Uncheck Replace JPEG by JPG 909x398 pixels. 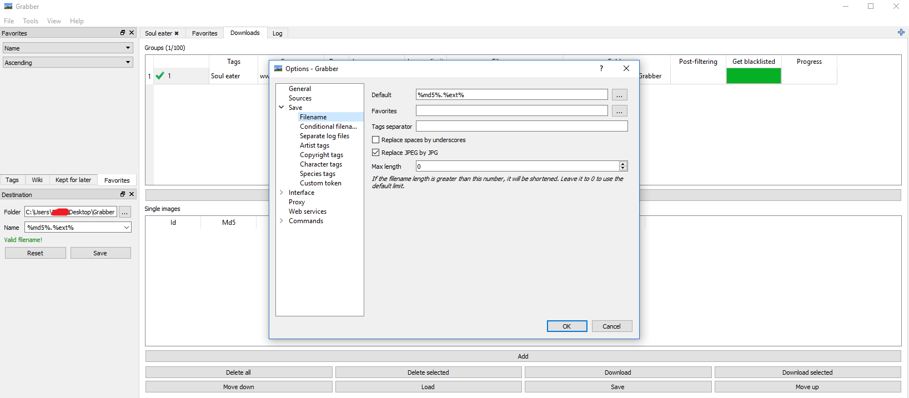pyautogui.click(x=376, y=153)
